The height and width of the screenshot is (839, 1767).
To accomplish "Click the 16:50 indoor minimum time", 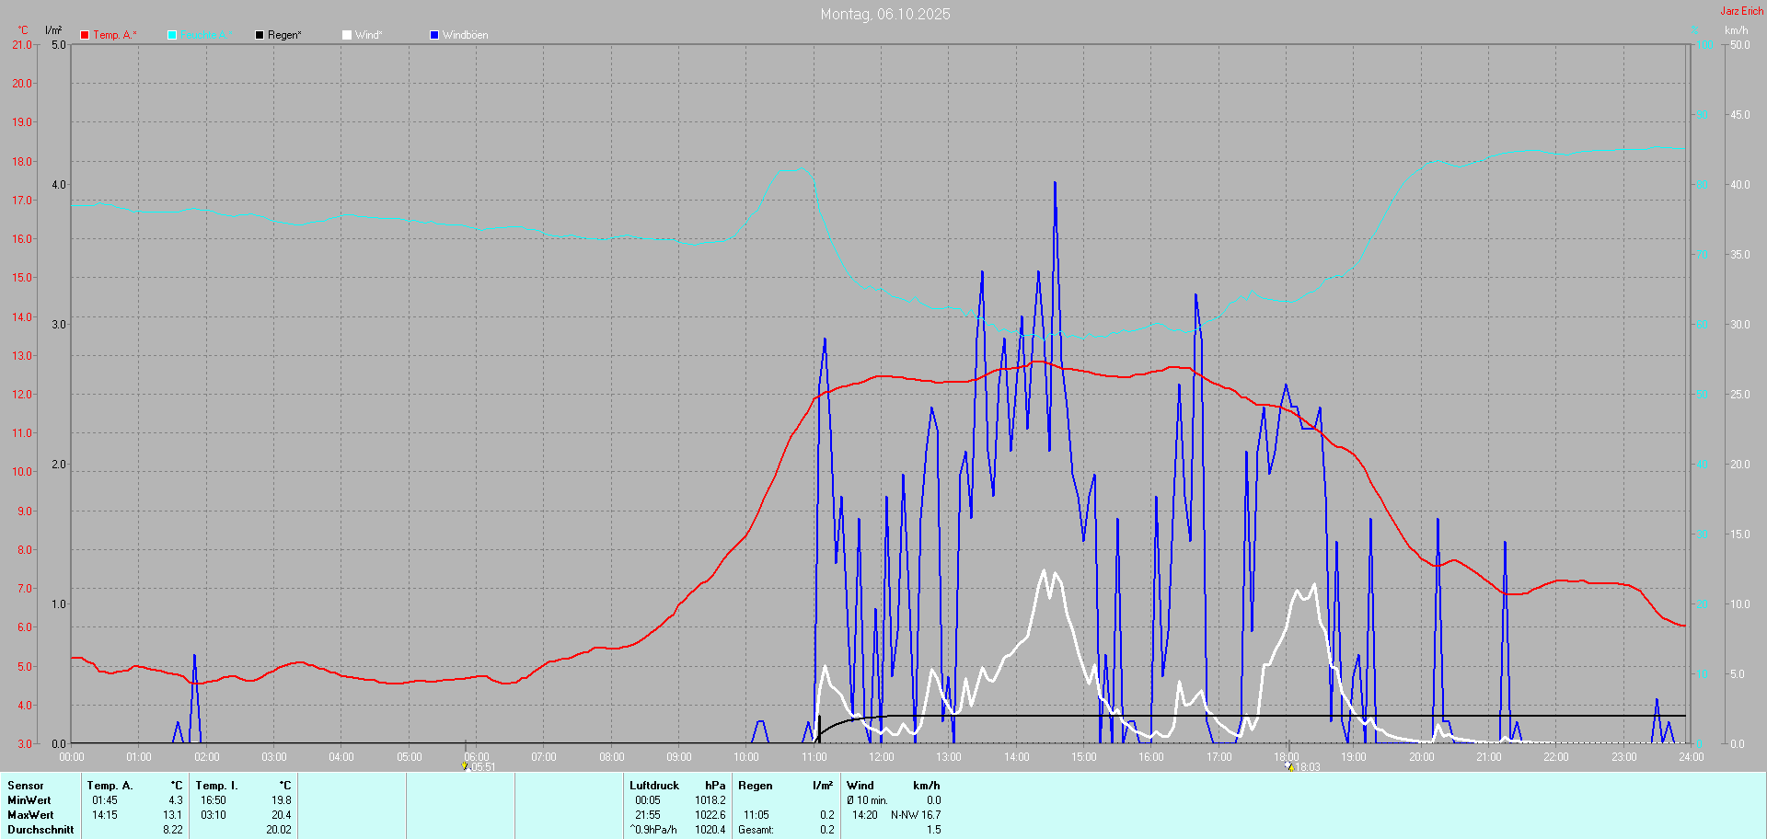I will [x=214, y=800].
